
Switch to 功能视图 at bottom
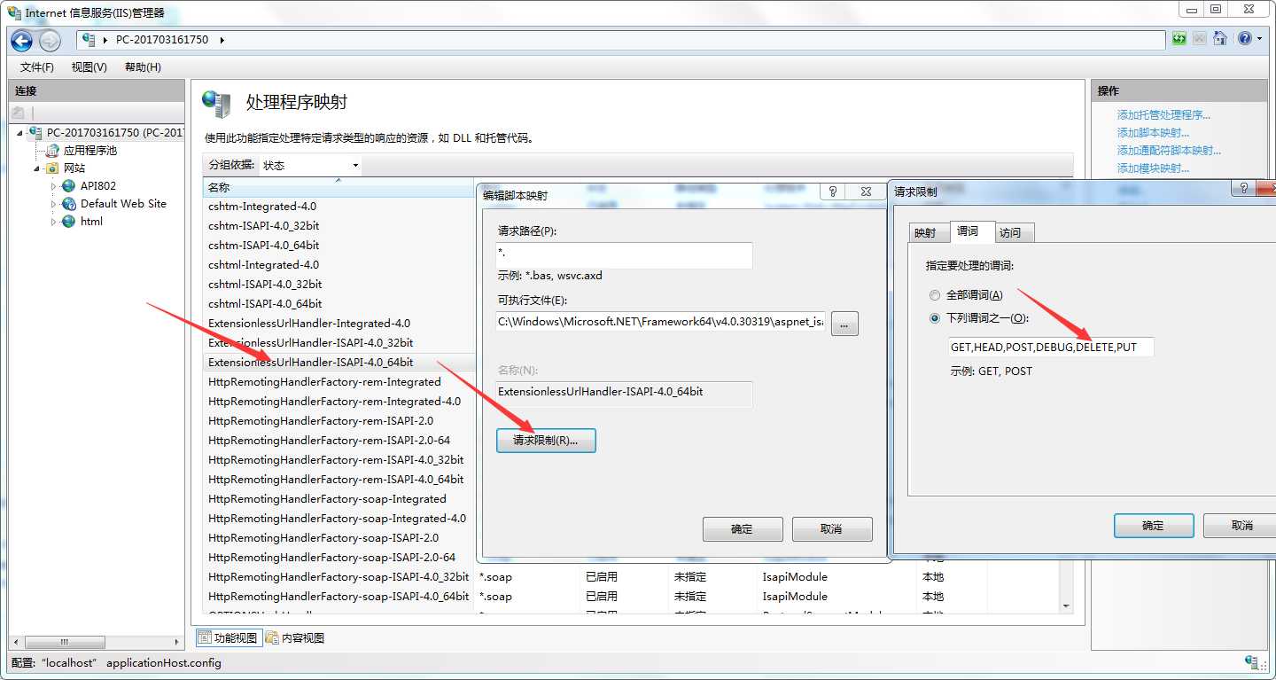[229, 638]
